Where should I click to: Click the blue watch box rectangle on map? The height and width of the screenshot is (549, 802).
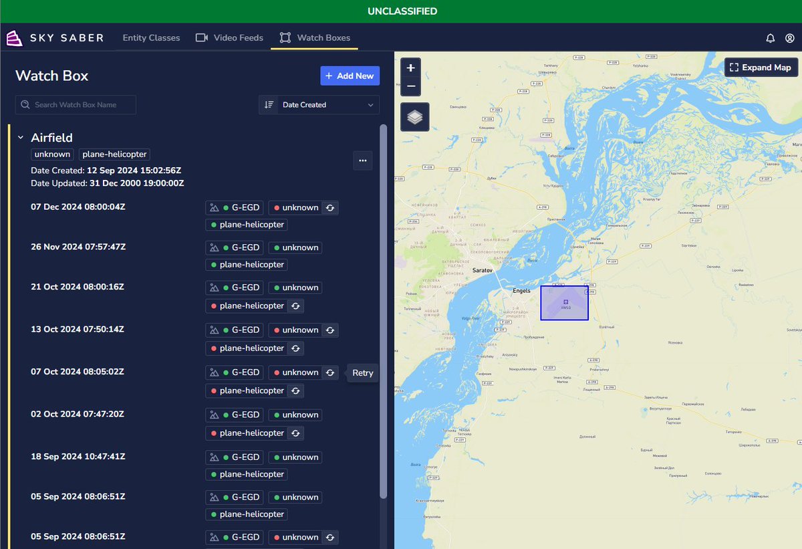(x=565, y=303)
